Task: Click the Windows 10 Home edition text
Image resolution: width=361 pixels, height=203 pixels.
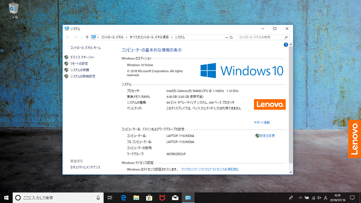Action: pyautogui.click(x=140, y=65)
